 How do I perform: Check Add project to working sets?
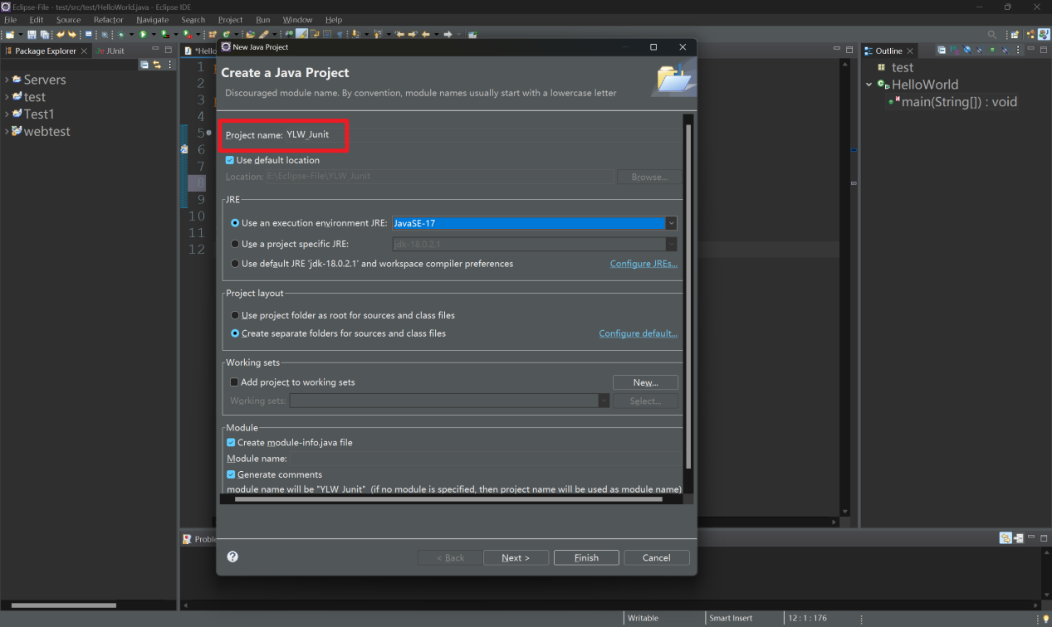point(234,382)
